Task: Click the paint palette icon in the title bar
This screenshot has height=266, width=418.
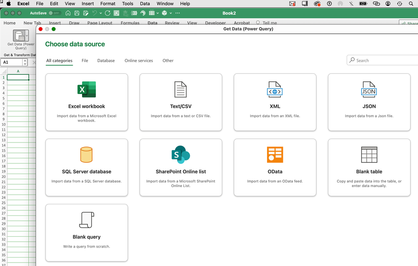Action: [143, 13]
